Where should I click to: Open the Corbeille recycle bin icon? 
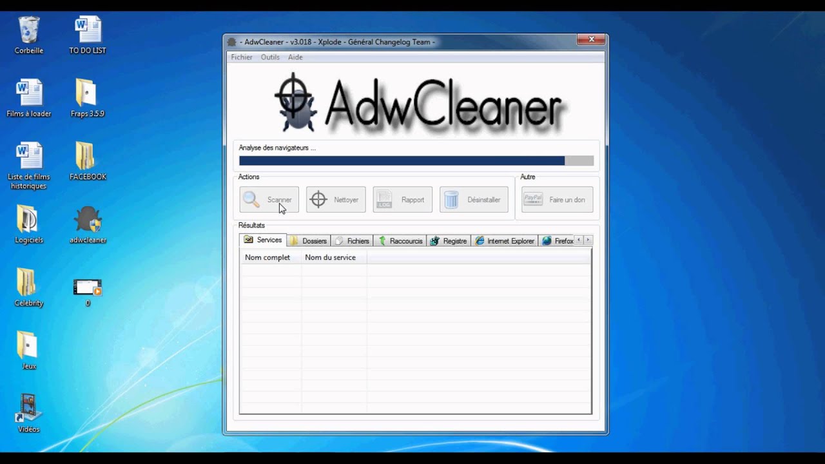tap(29, 35)
